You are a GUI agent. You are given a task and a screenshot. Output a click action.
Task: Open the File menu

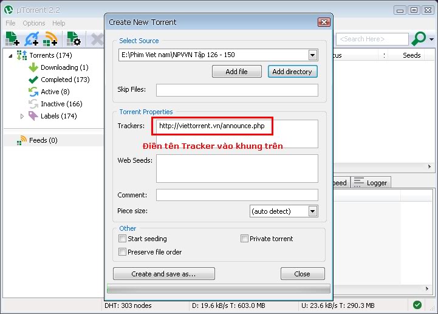click(10, 23)
